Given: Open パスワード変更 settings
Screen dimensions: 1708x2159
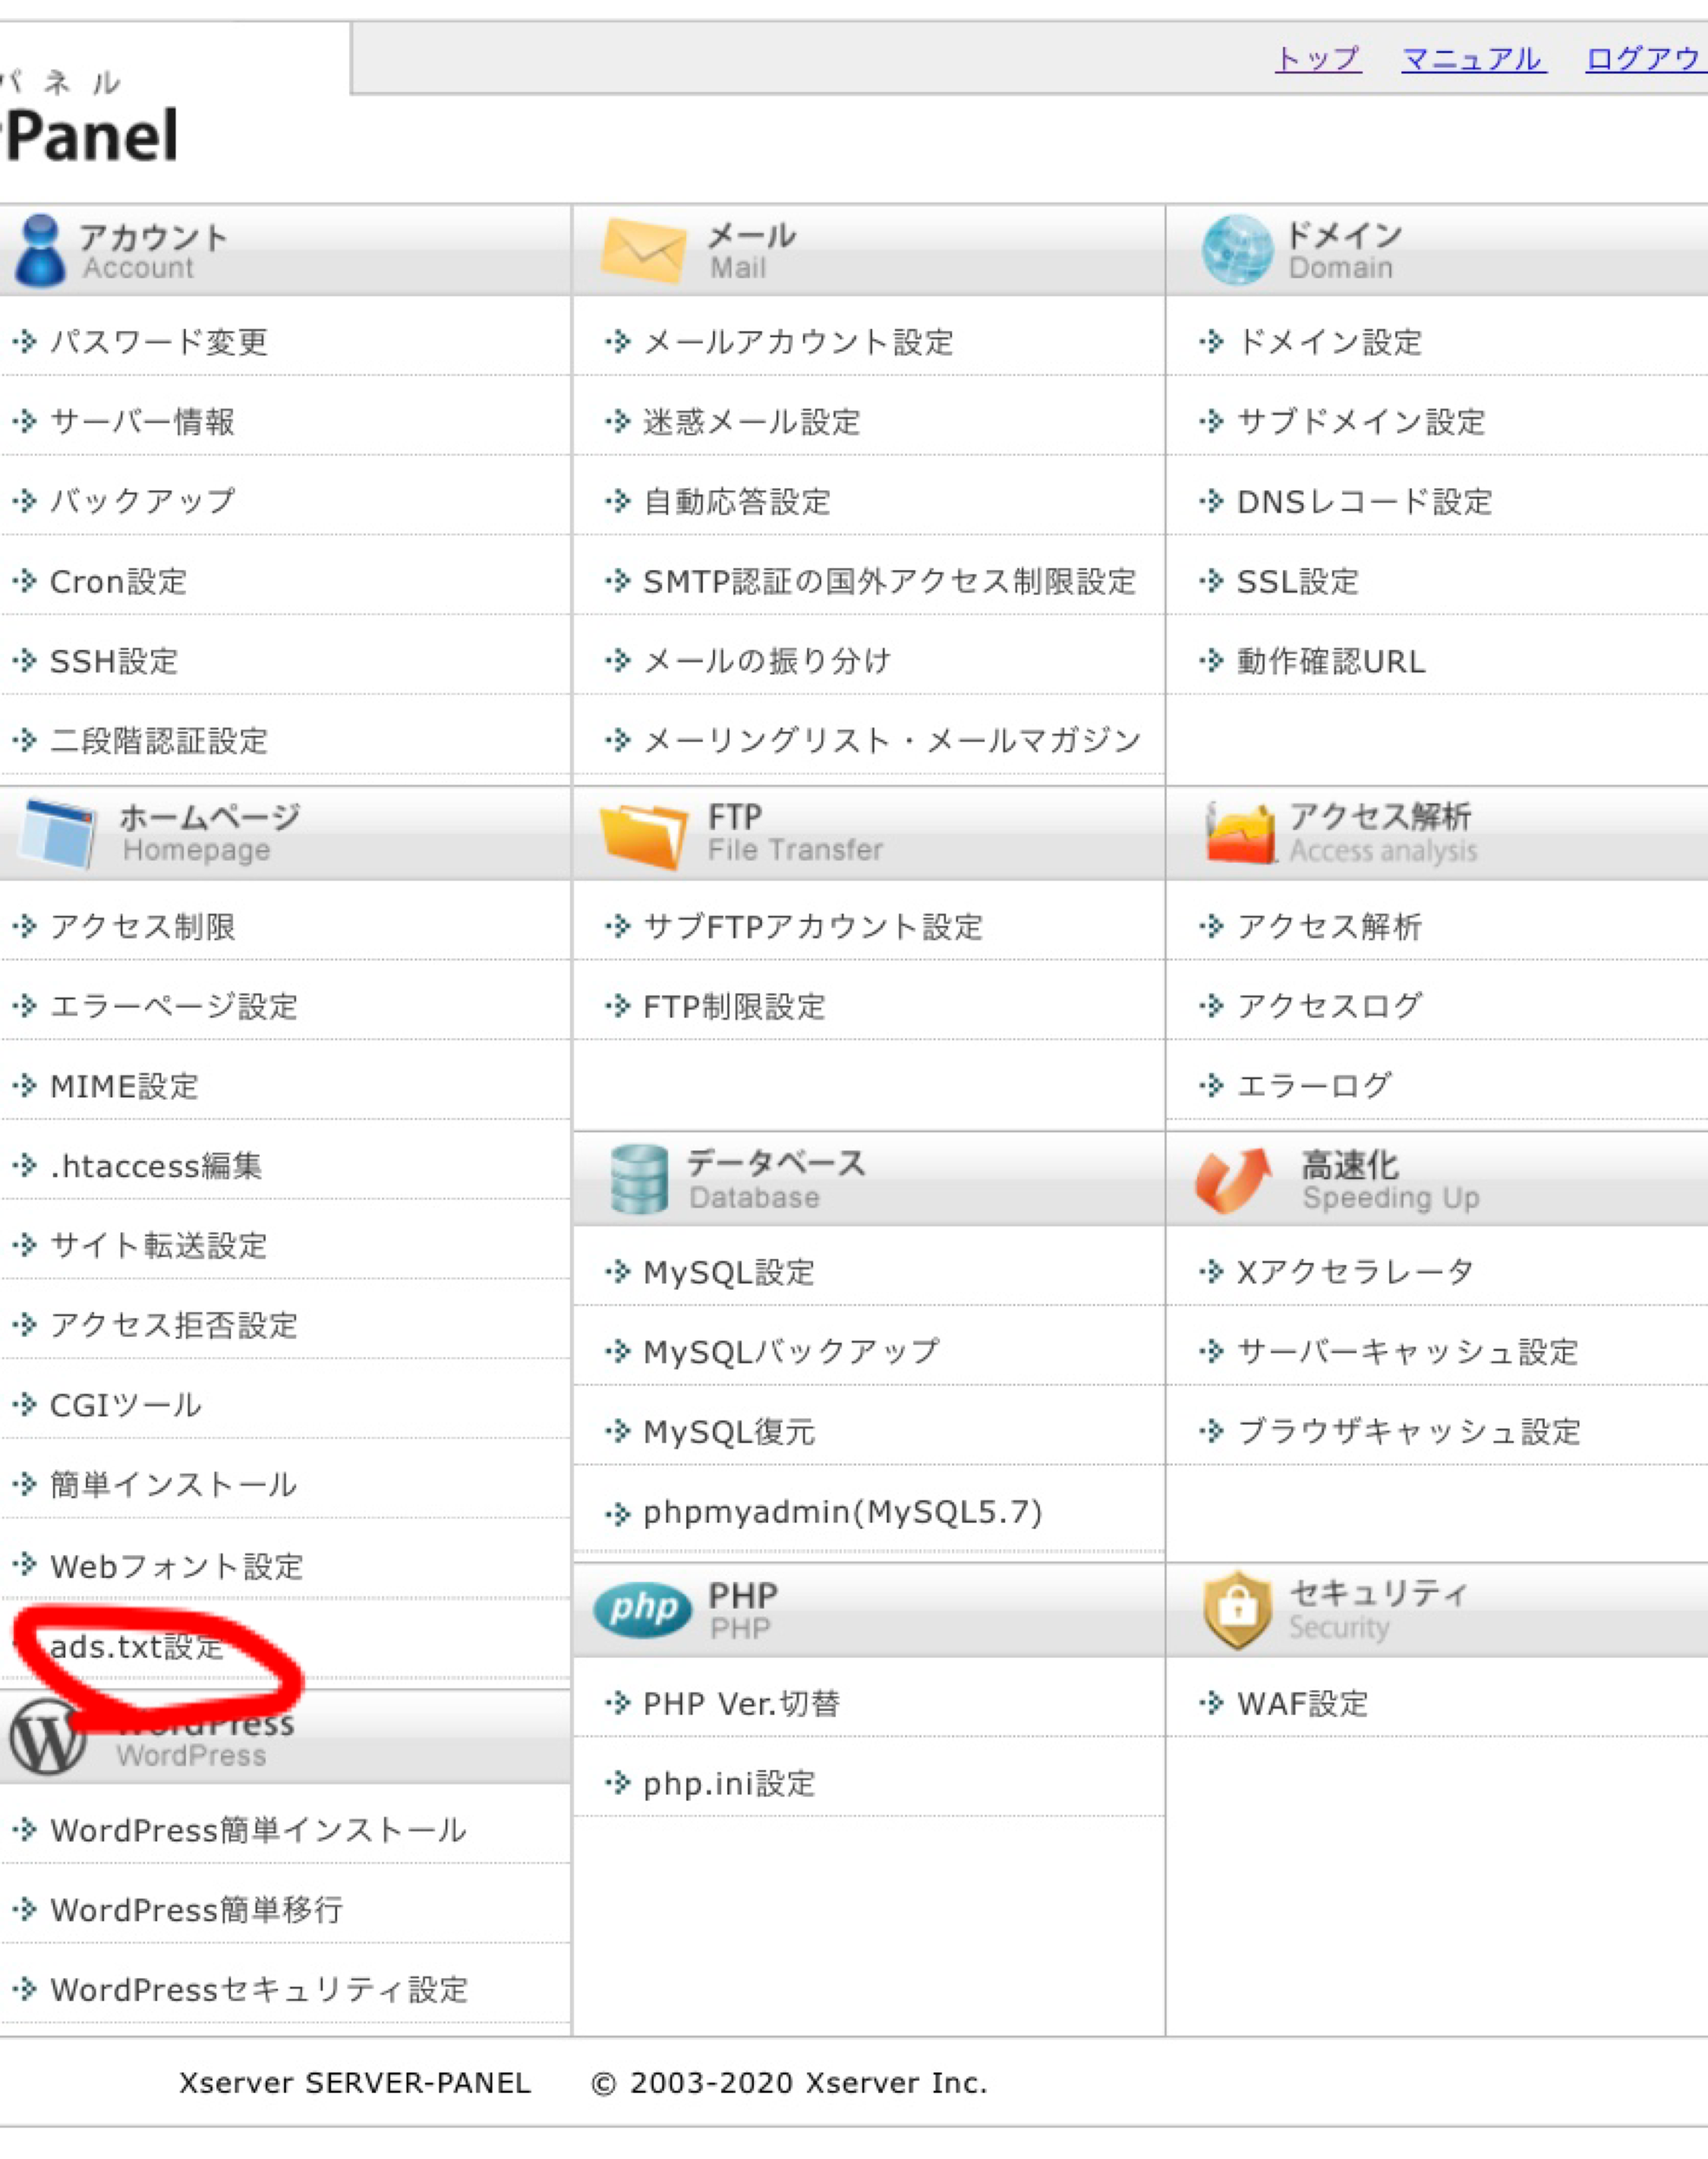Looking at the screenshot, I should [x=159, y=341].
